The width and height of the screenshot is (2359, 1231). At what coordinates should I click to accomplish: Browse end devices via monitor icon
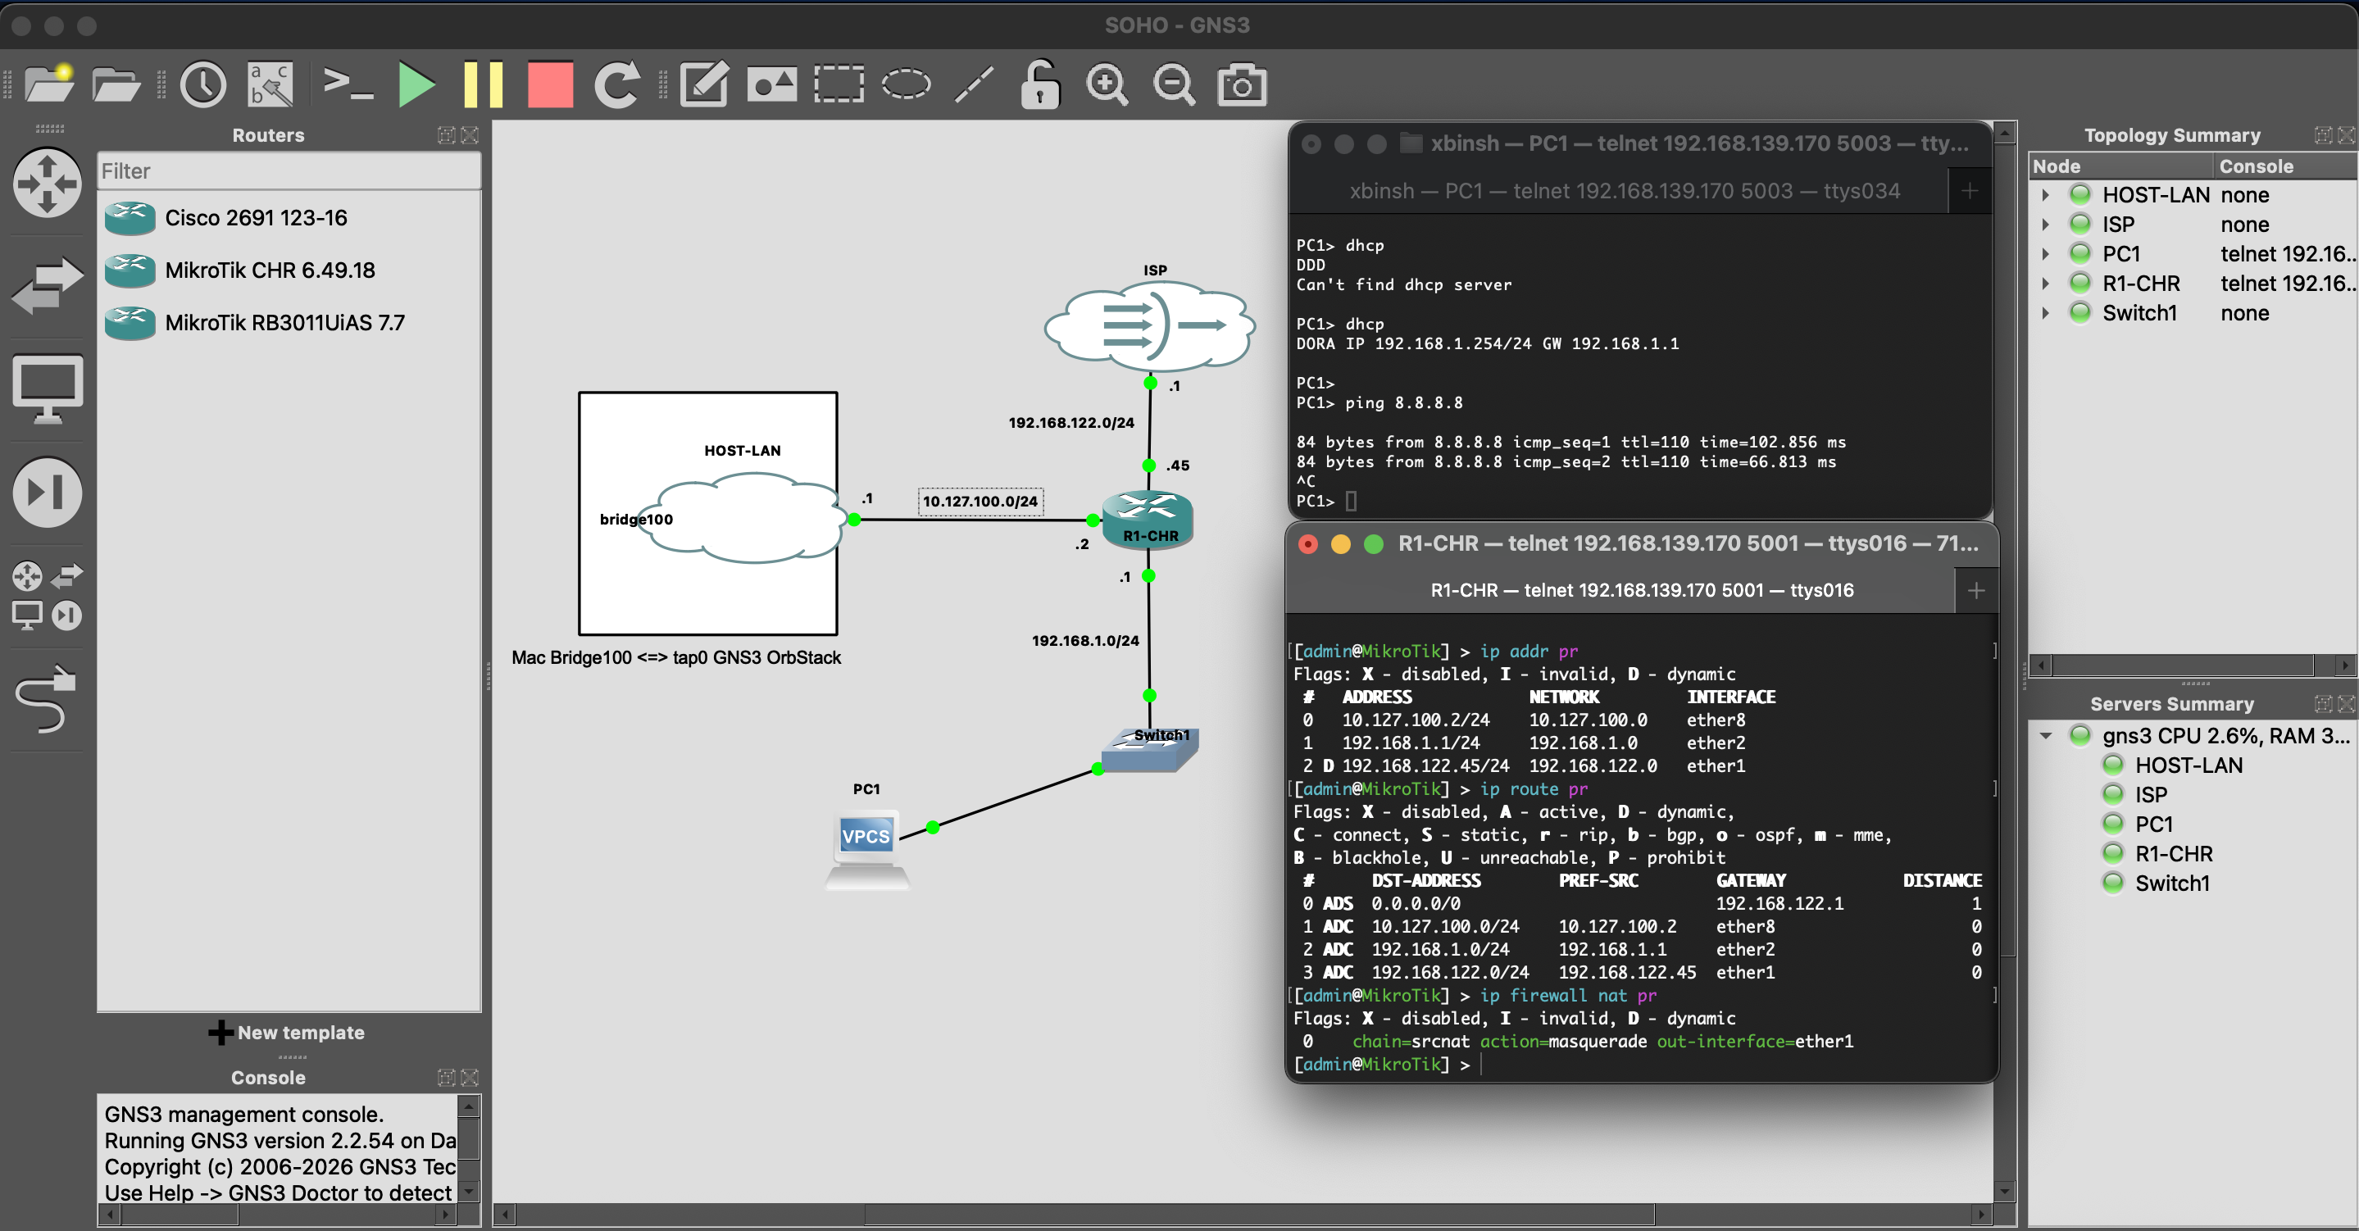coord(48,389)
